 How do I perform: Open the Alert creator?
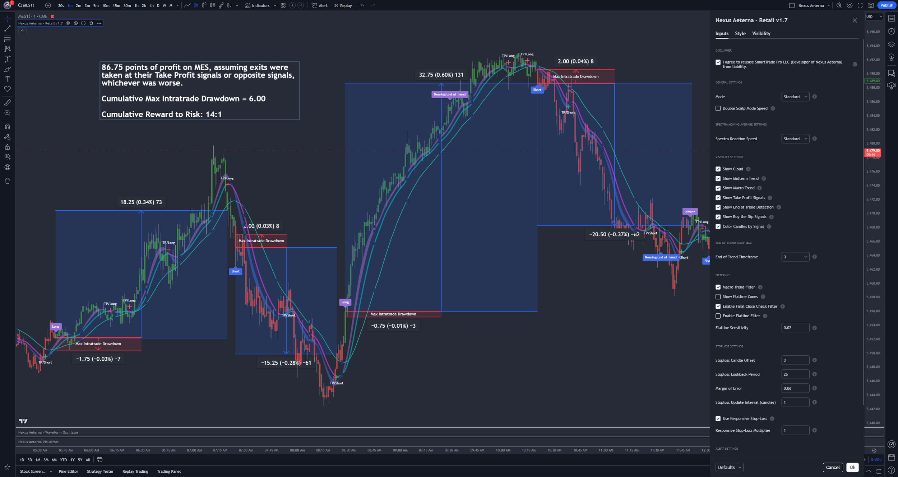[x=319, y=5]
